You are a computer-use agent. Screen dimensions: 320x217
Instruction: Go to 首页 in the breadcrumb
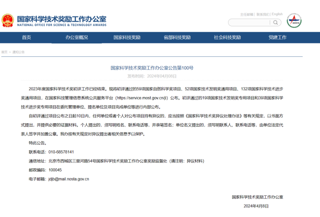(x=4, y=52)
